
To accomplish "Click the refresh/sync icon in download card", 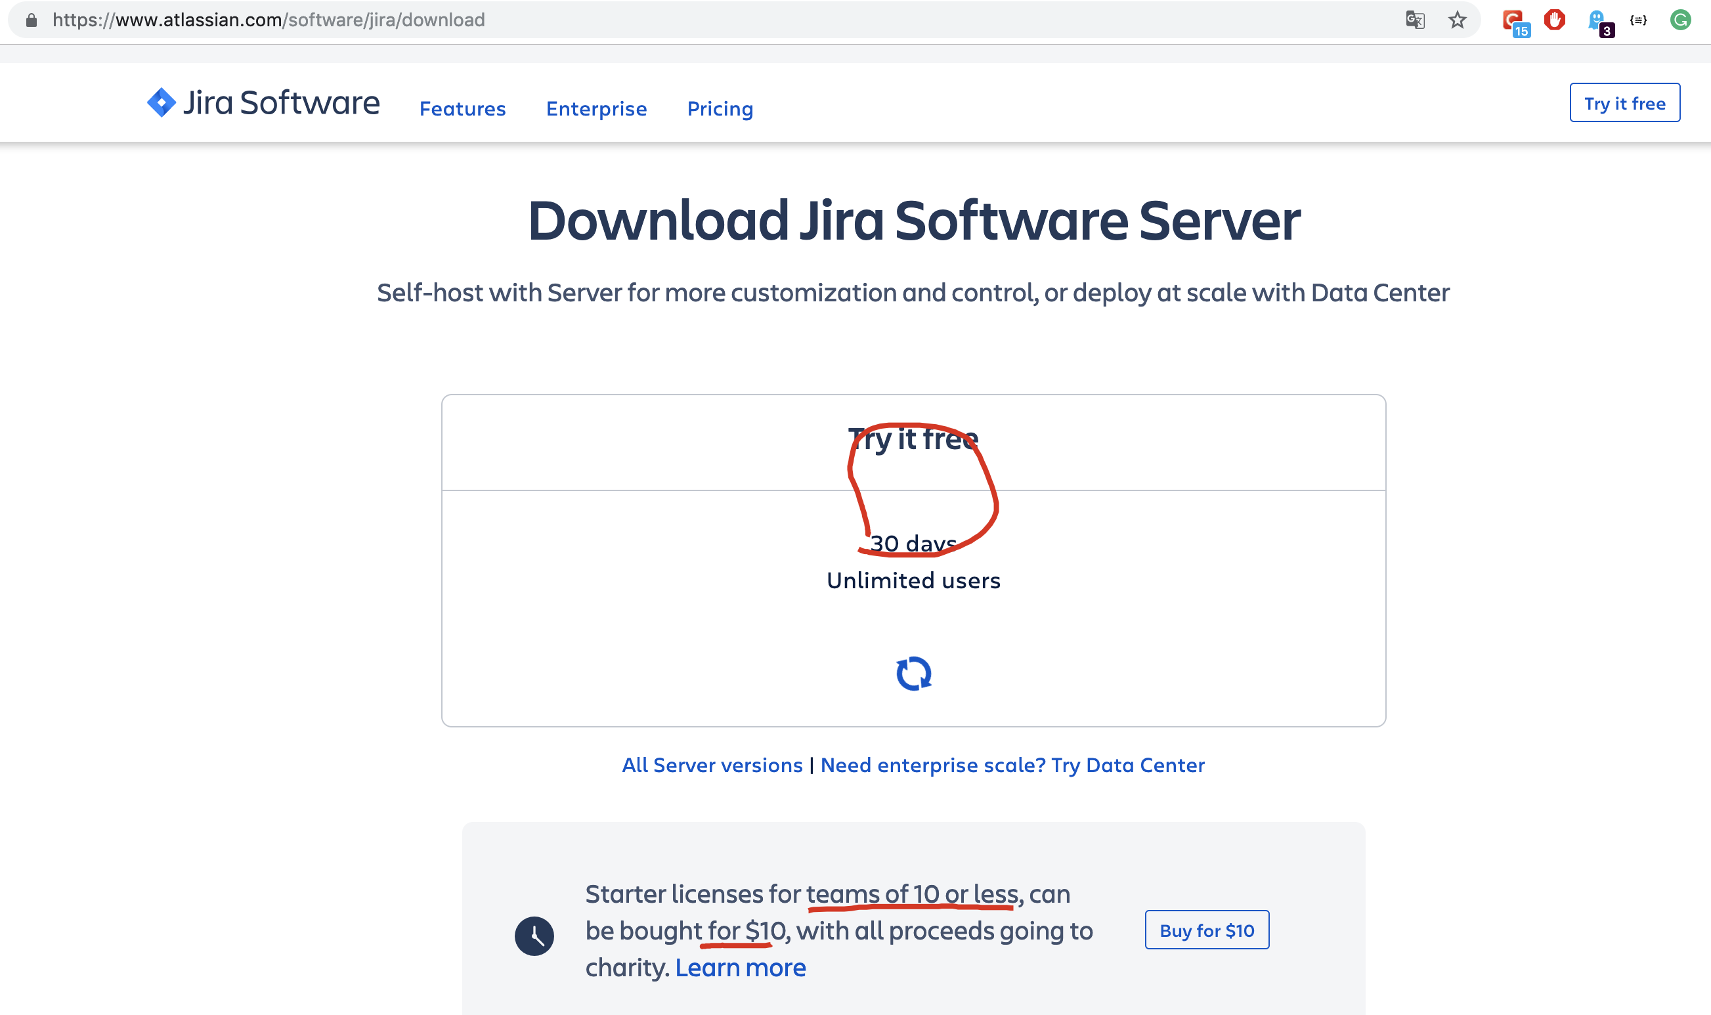I will click(x=913, y=674).
